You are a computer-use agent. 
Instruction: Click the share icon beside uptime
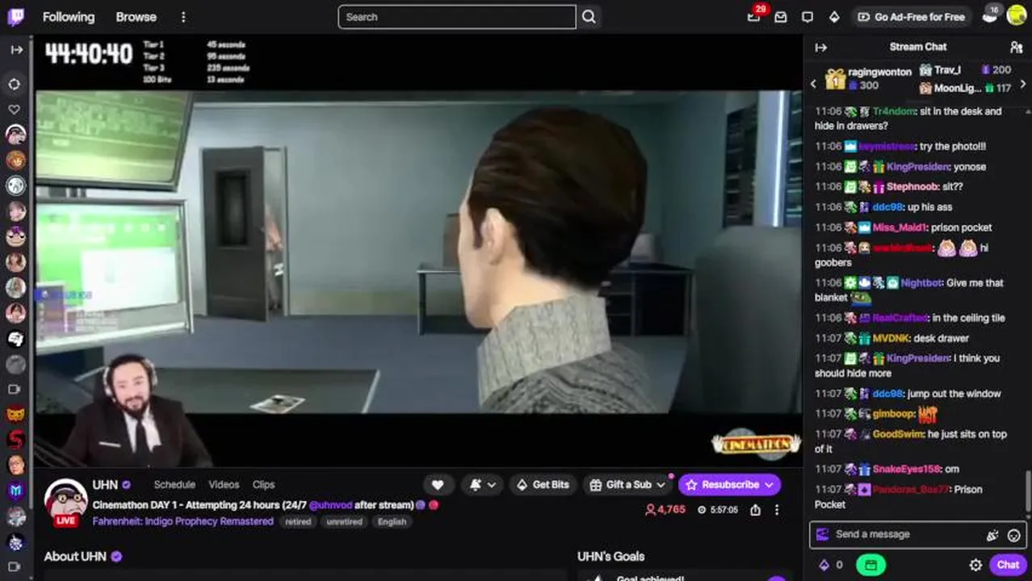(755, 510)
